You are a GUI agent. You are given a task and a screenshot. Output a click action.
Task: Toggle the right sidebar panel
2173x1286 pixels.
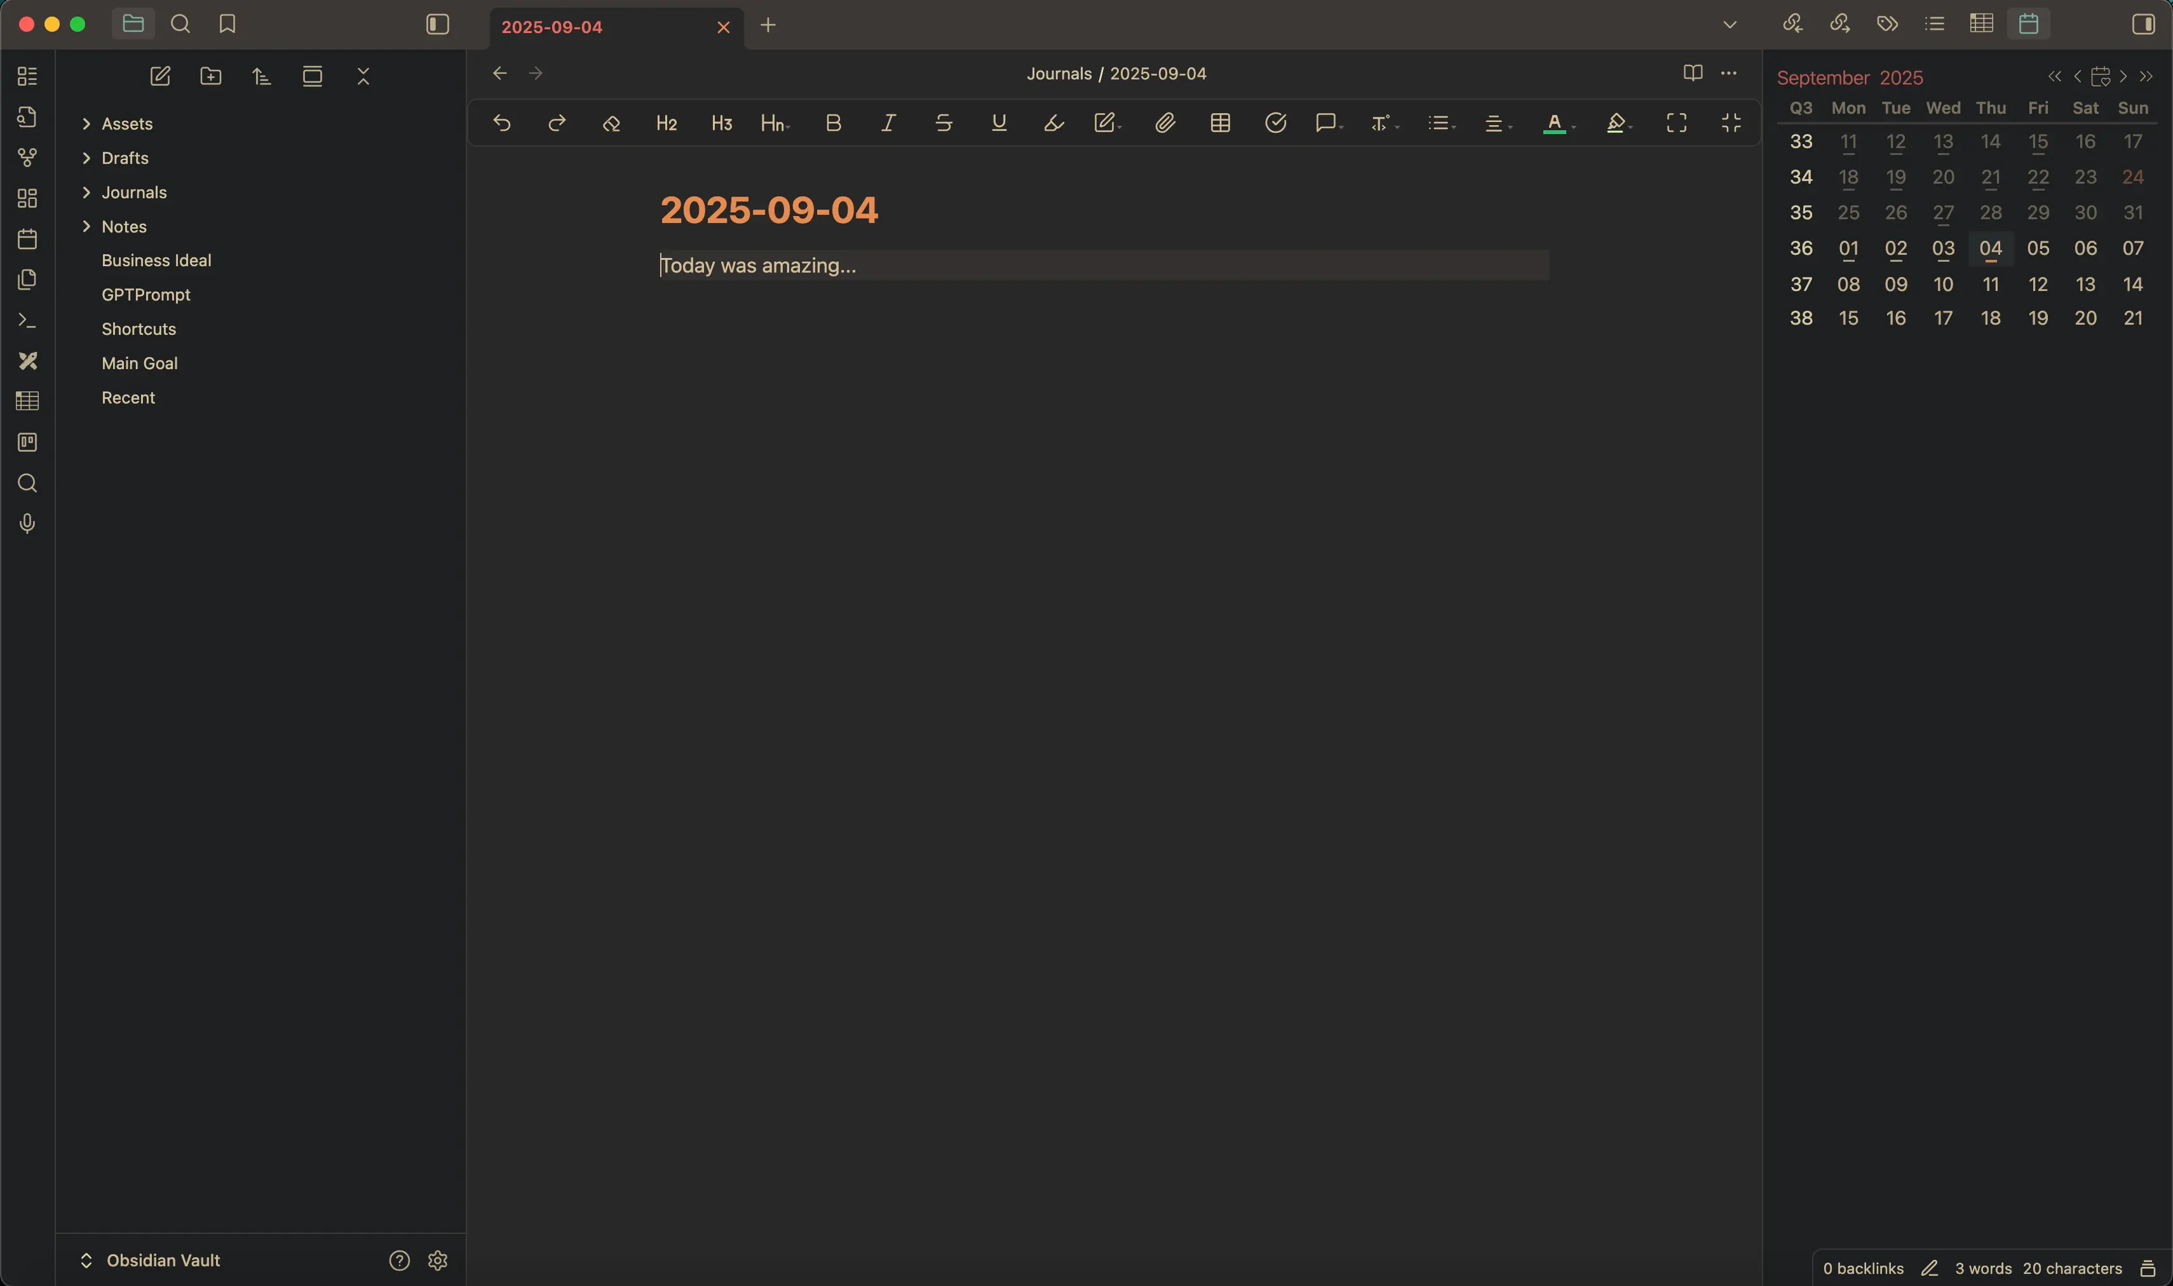click(x=2143, y=24)
